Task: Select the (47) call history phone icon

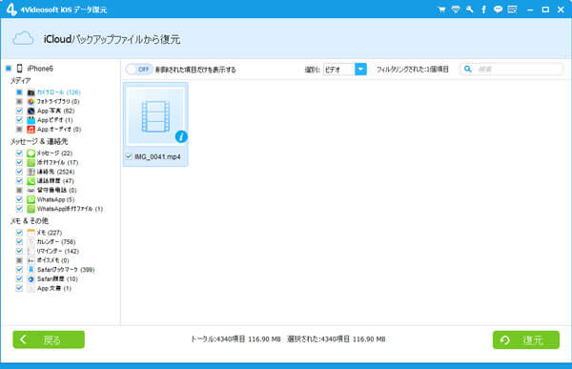Action: coord(31,180)
